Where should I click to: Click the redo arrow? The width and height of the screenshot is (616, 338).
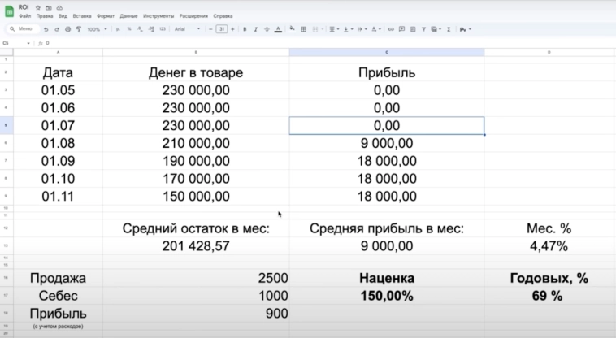point(57,29)
